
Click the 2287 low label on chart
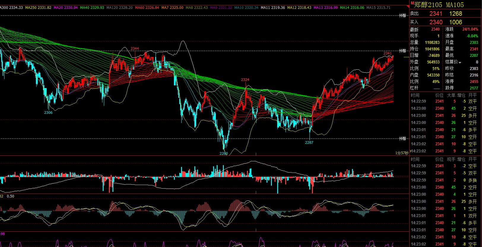coord(309,142)
